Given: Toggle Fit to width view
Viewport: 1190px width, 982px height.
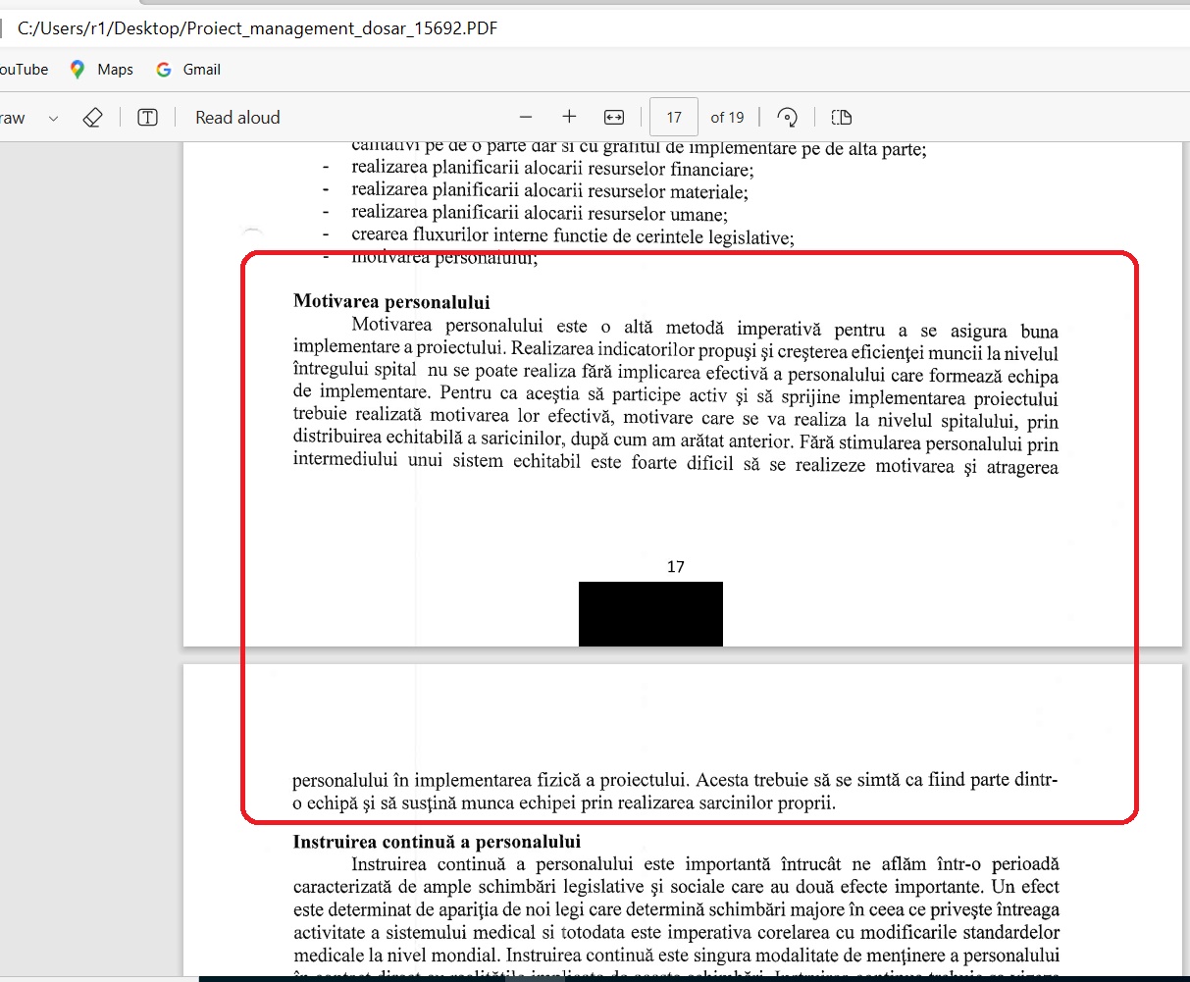Looking at the screenshot, I should point(614,118).
